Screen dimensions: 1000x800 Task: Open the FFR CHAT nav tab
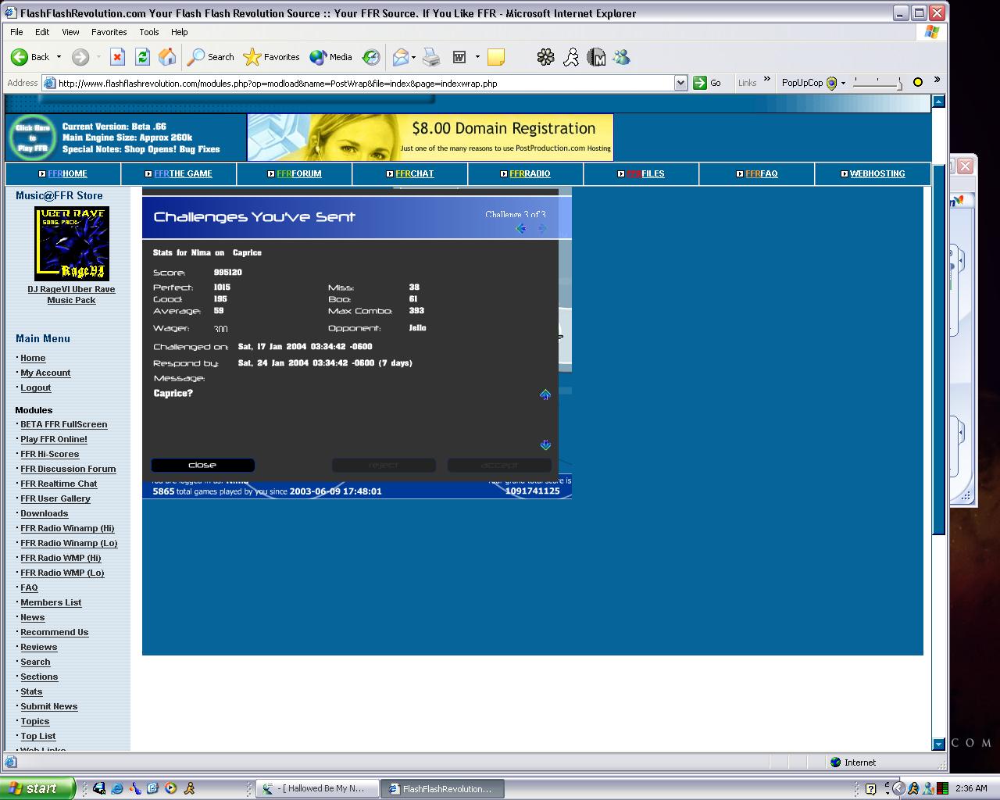(410, 173)
